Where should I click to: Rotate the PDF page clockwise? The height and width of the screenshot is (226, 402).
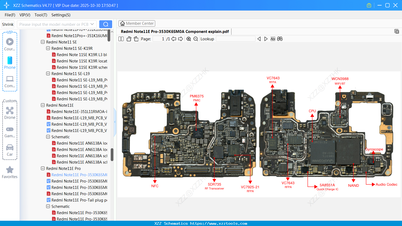coord(135,39)
